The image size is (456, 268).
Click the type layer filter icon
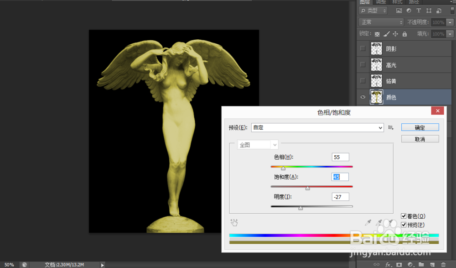point(419,11)
